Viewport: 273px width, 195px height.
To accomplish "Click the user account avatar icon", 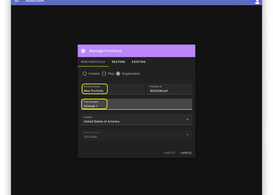I will point(257,2).
